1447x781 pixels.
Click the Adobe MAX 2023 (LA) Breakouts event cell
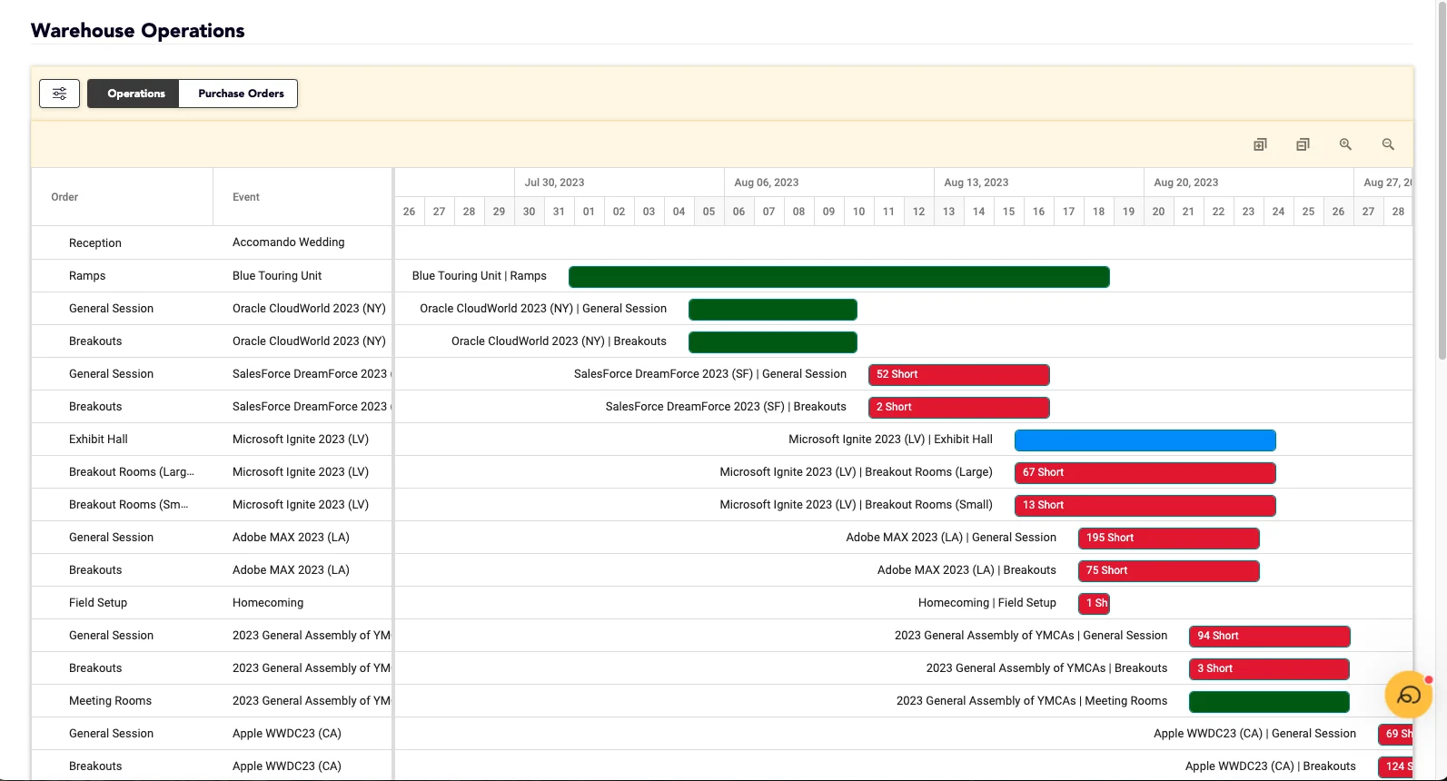pyautogui.click(x=302, y=570)
